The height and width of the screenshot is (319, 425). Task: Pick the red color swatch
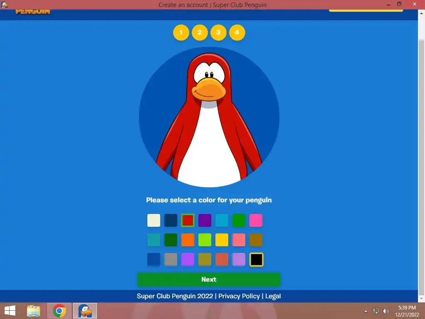[188, 220]
